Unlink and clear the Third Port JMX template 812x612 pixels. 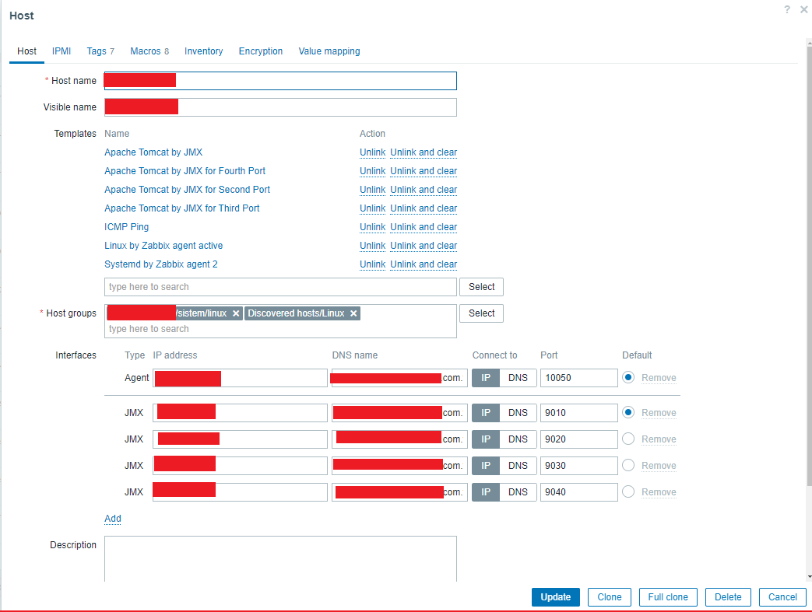coord(424,208)
